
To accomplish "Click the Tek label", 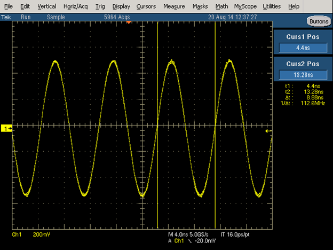I will pyautogui.click(x=6, y=17).
